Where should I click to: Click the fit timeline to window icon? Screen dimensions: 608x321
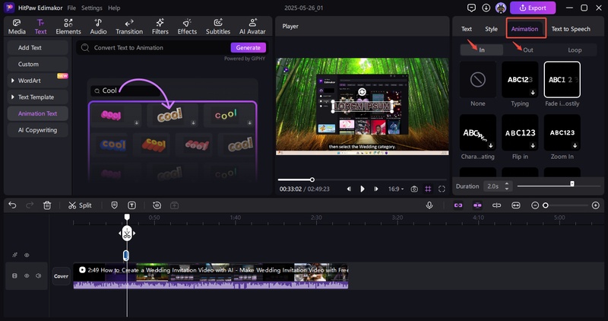pos(516,205)
